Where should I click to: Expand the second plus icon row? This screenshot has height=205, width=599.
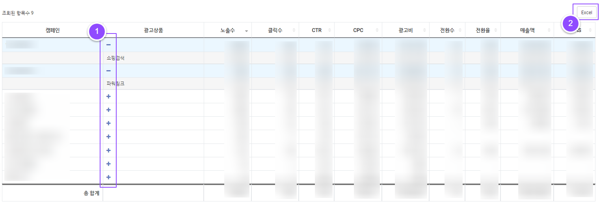click(x=108, y=110)
